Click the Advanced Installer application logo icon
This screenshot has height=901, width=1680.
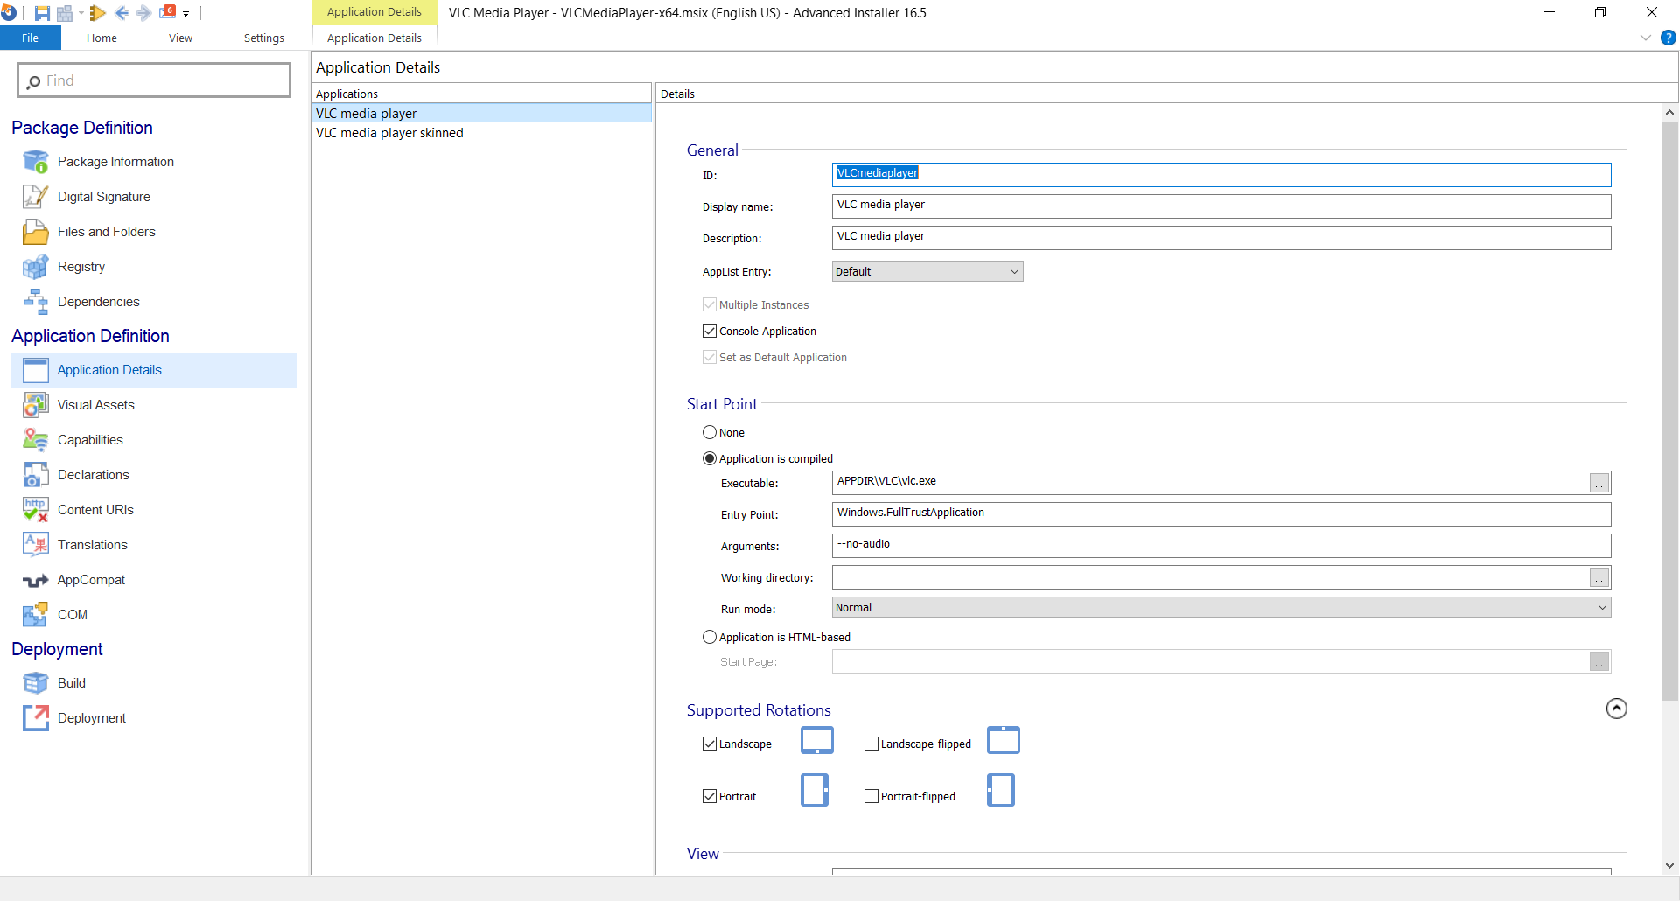click(x=9, y=13)
